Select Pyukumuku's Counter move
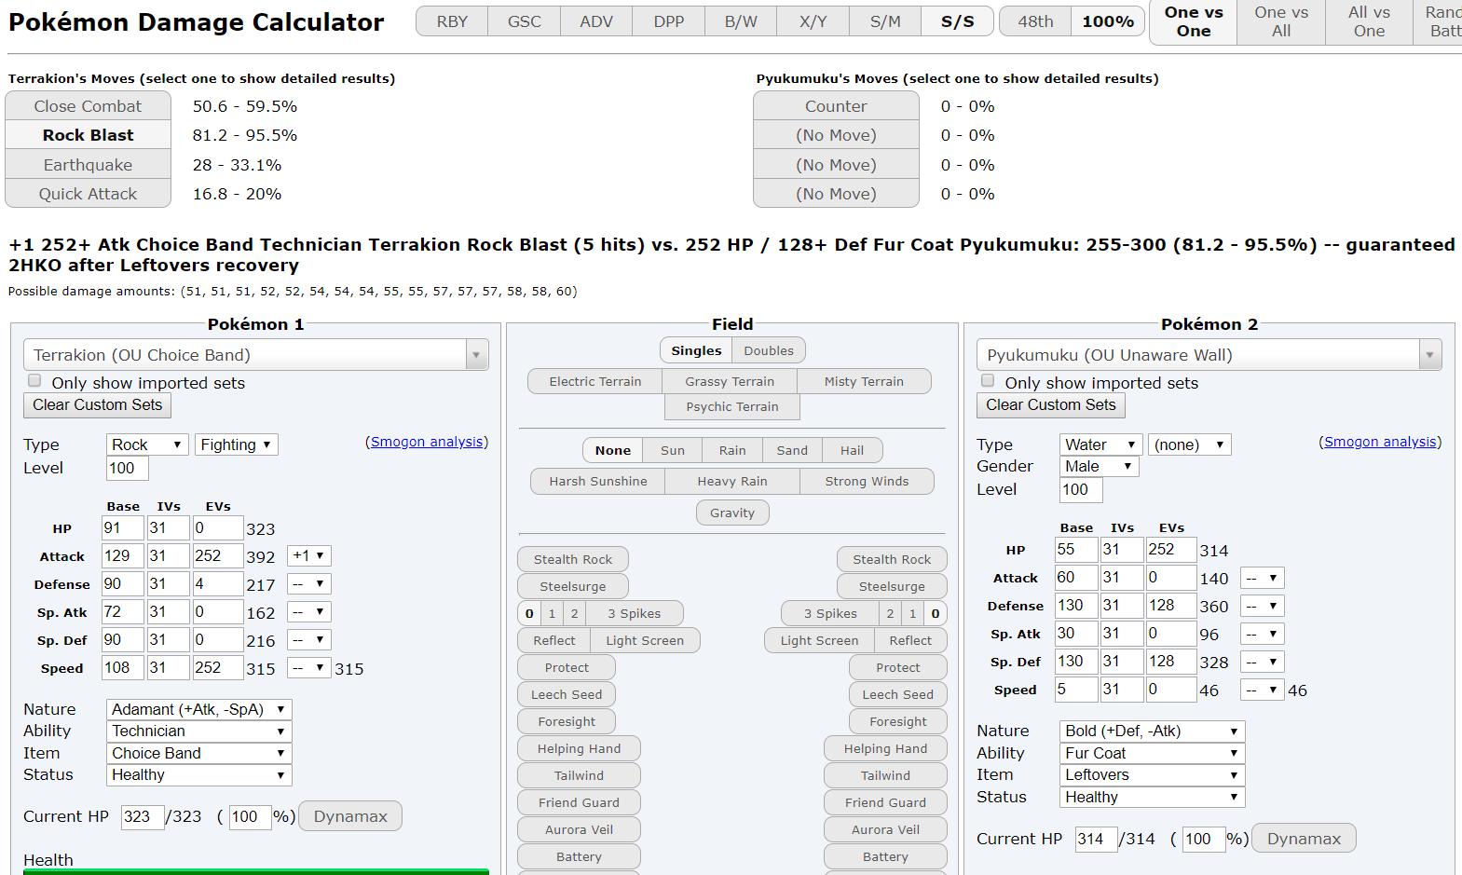Image resolution: width=1462 pixels, height=875 pixels. click(836, 106)
